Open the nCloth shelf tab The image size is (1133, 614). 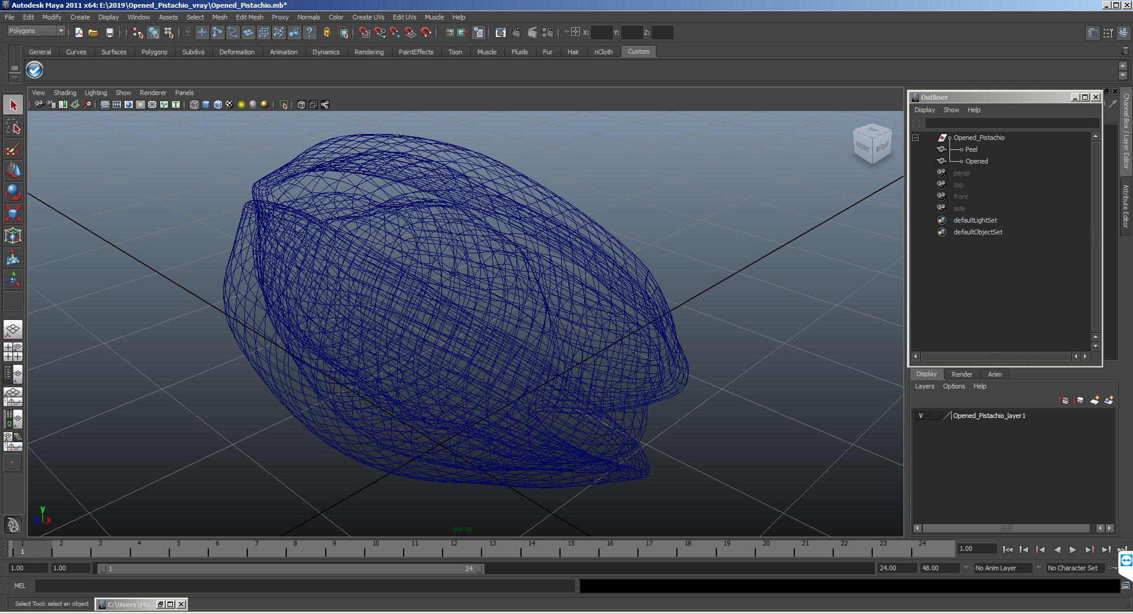click(x=603, y=52)
